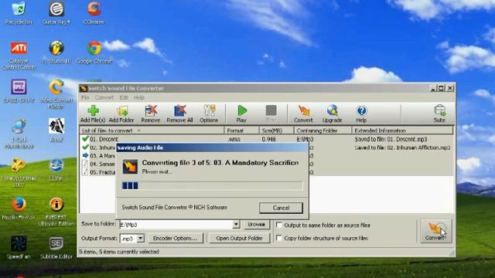Screen dimensions: 495x278
Task: Click the Video Convert Master desktop icon
Action: pos(56,94)
